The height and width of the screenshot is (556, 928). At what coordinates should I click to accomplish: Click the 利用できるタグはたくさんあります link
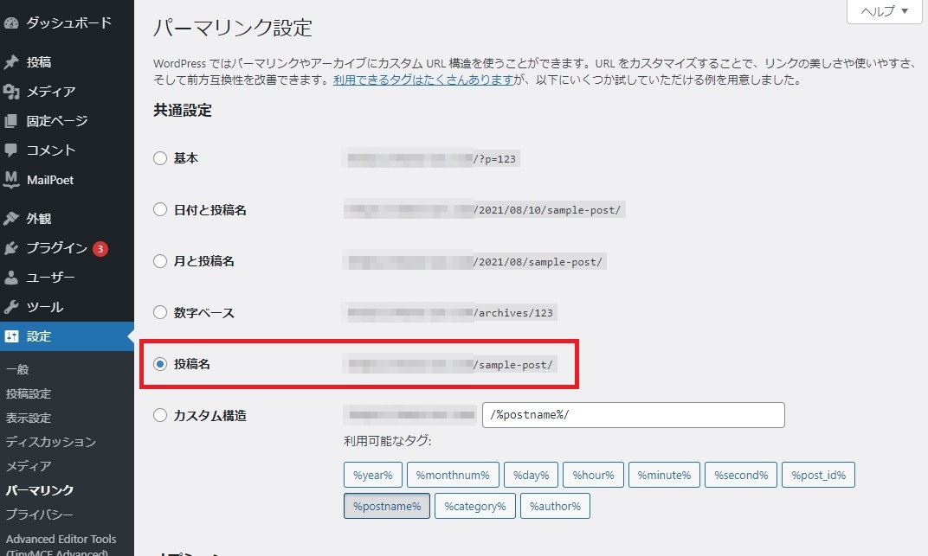(423, 80)
